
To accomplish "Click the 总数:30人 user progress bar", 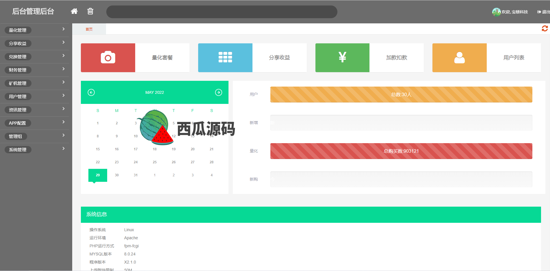I will [401, 95].
